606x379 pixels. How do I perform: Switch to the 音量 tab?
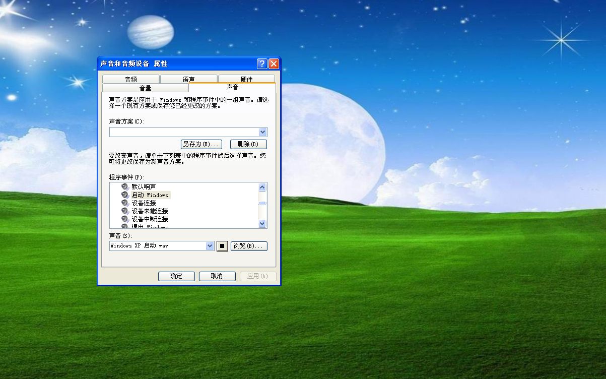145,87
